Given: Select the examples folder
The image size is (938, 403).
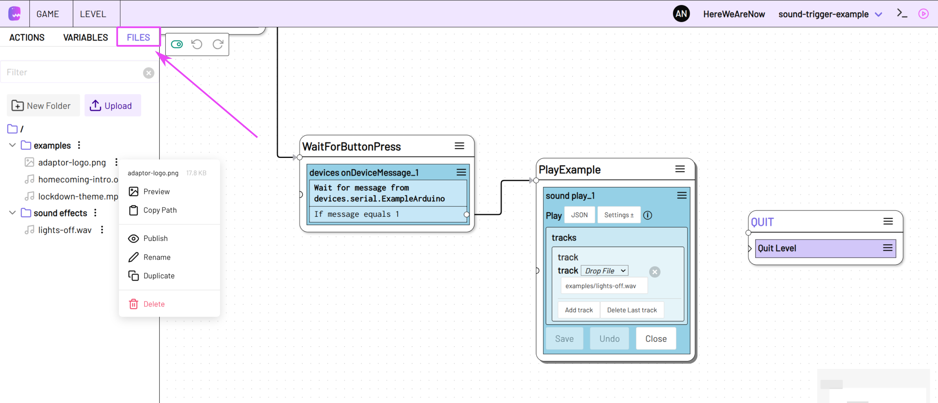Looking at the screenshot, I should pos(46,145).
